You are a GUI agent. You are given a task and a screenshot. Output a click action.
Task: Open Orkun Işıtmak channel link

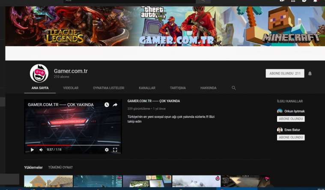[x=294, y=111]
